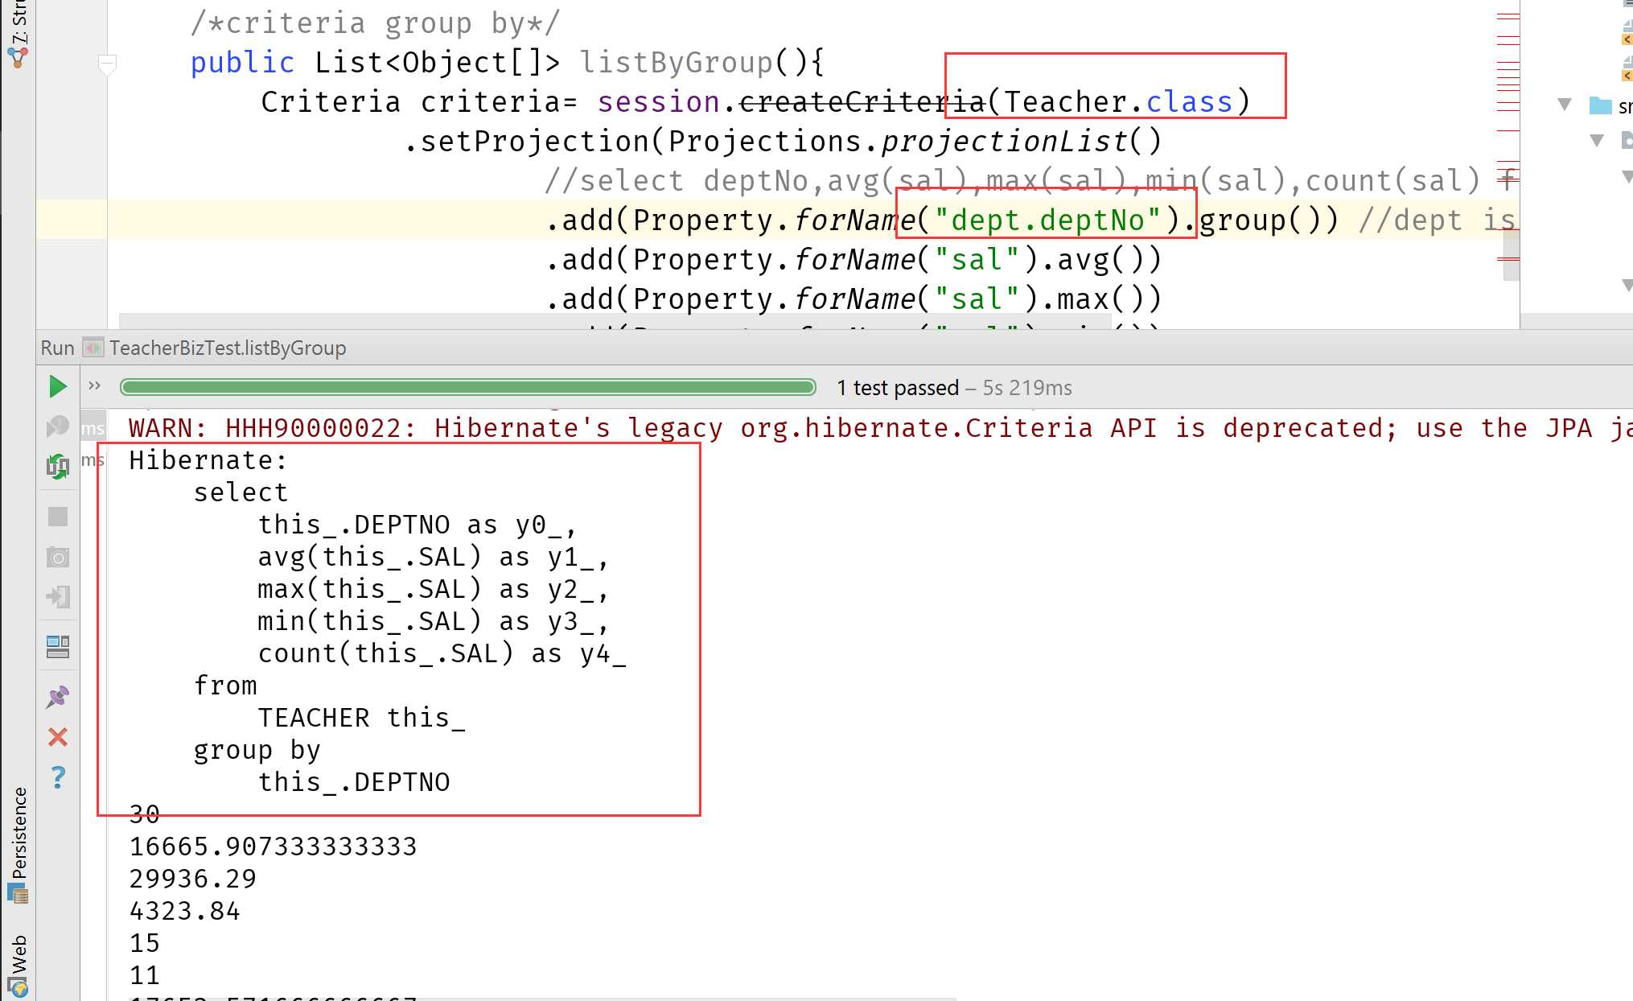Screen dimensions: 1633x1001
Task: Click the blue folder icon in project tree
Action: (1601, 105)
